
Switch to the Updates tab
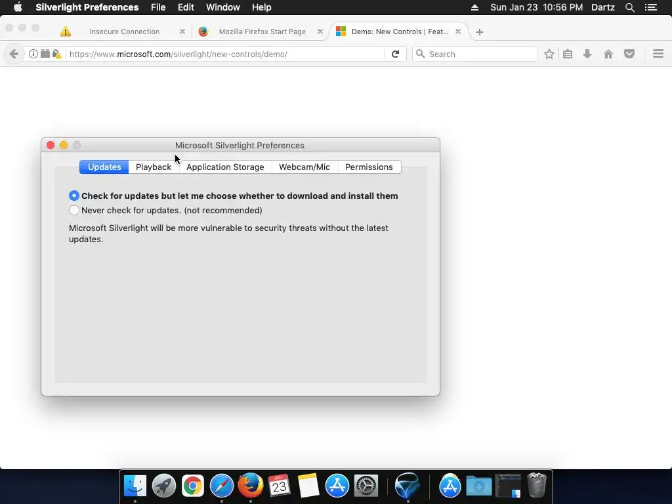104,167
